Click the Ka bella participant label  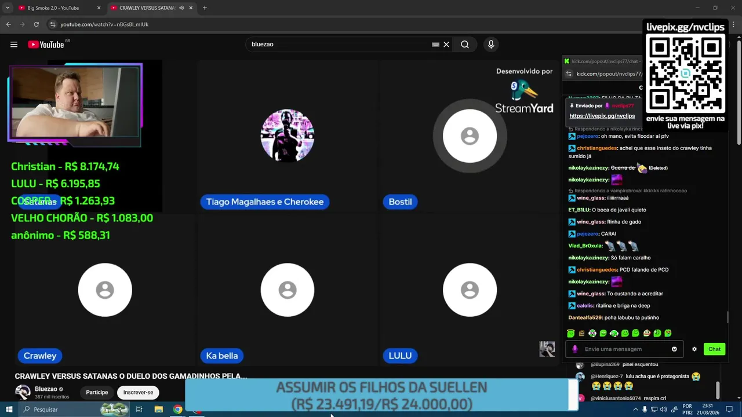(222, 356)
